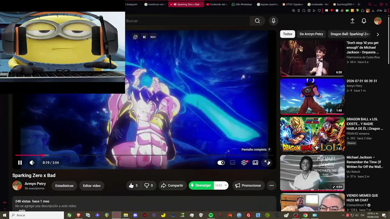Switch to the 'bypass sparking' tab
The width and height of the screenshot is (390, 219).
(x=268, y=5)
